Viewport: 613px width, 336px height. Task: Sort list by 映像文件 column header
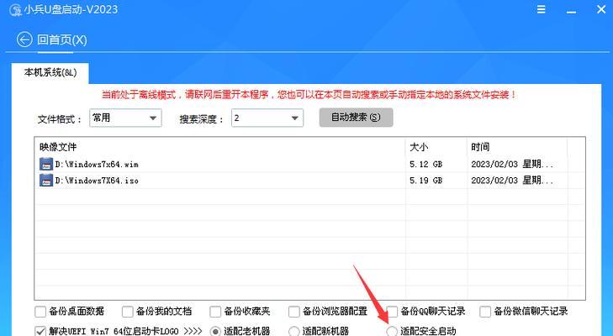(x=220, y=147)
